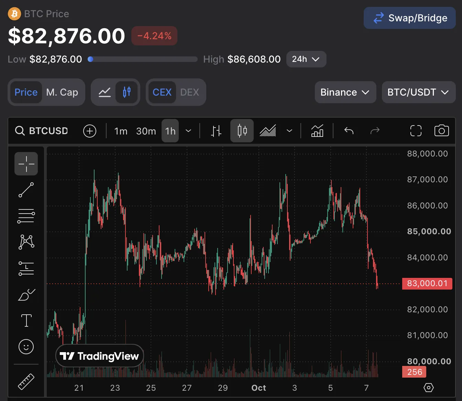Image resolution: width=462 pixels, height=401 pixels.
Task: Select the 30m timeframe
Action: coord(146,131)
